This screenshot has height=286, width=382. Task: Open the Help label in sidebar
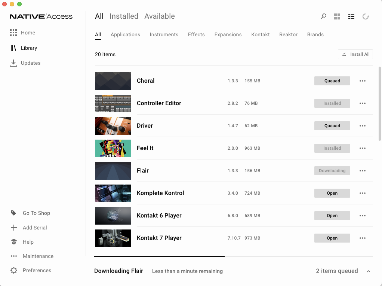(x=28, y=242)
